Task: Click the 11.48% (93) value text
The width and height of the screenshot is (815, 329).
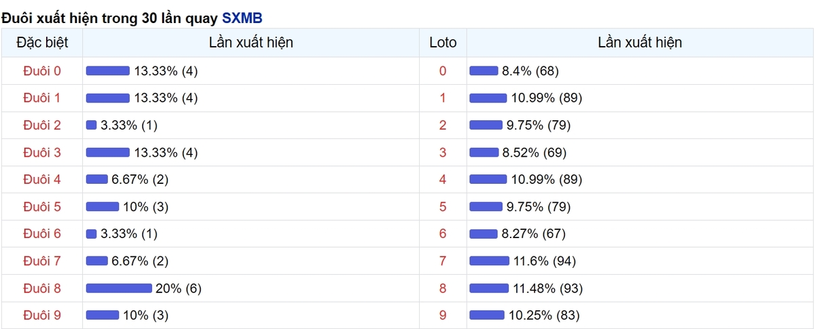Action: 547,288
